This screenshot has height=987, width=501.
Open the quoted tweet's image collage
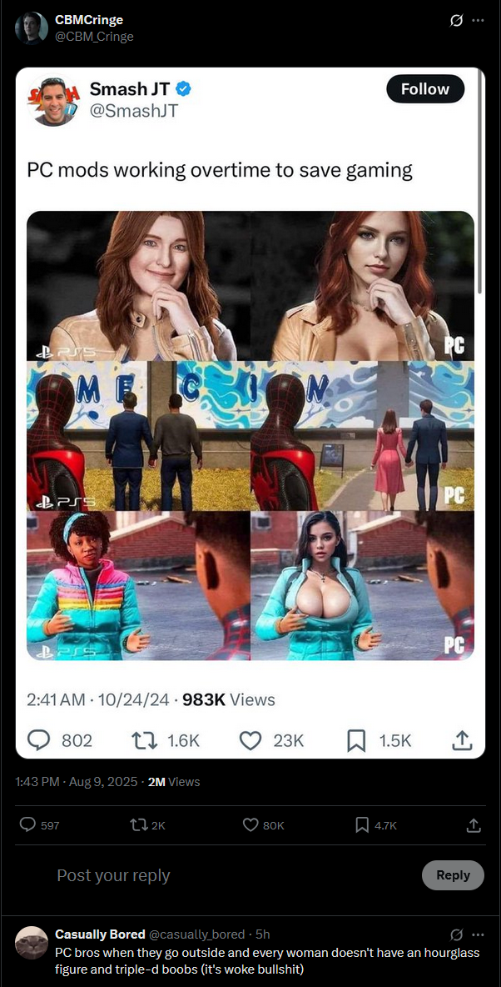[x=250, y=436]
